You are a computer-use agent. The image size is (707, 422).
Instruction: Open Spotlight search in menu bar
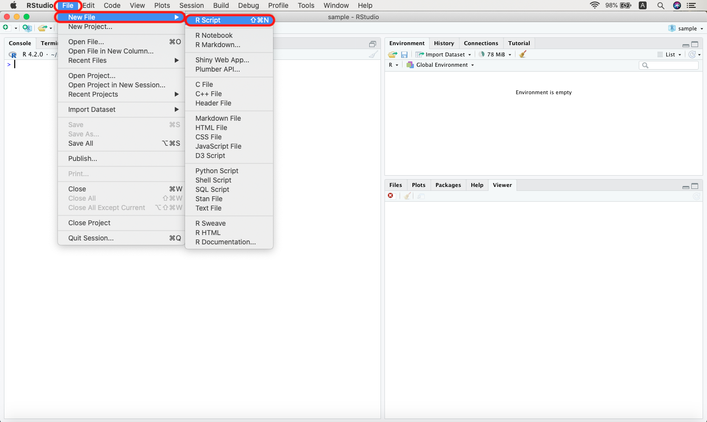point(661,5)
